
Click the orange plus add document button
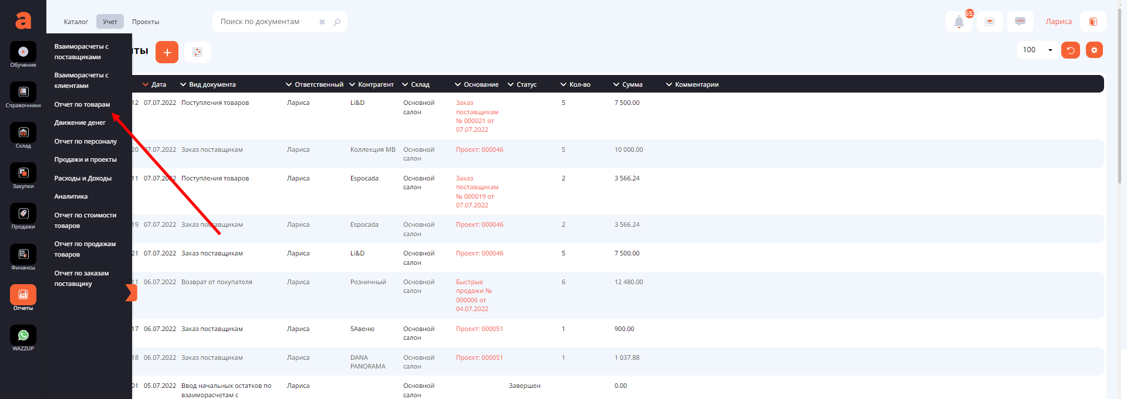coord(167,52)
